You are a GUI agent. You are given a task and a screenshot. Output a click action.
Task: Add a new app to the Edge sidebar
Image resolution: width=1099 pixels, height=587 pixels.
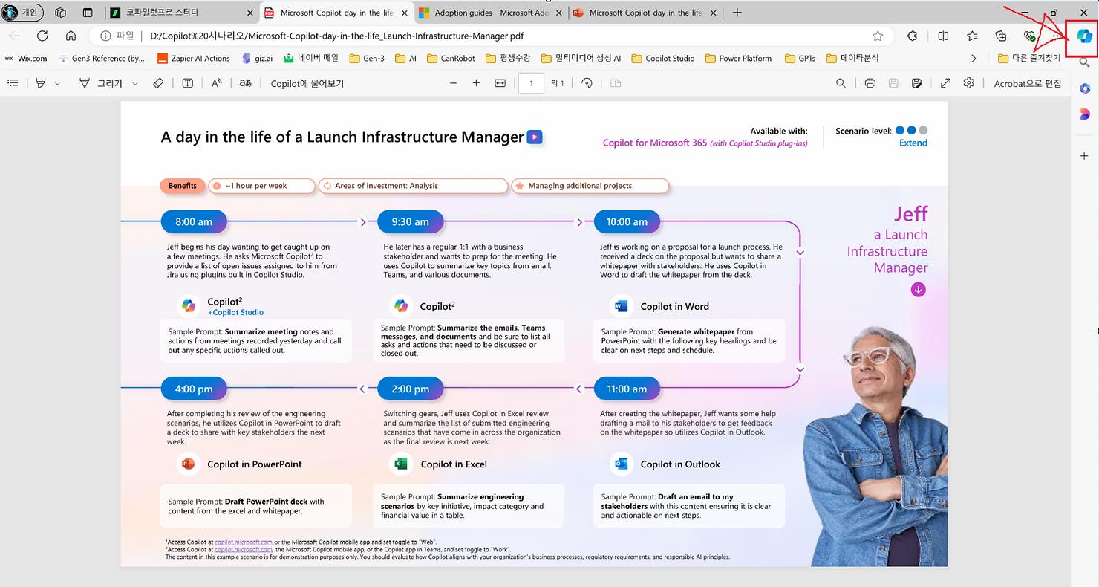click(1084, 156)
